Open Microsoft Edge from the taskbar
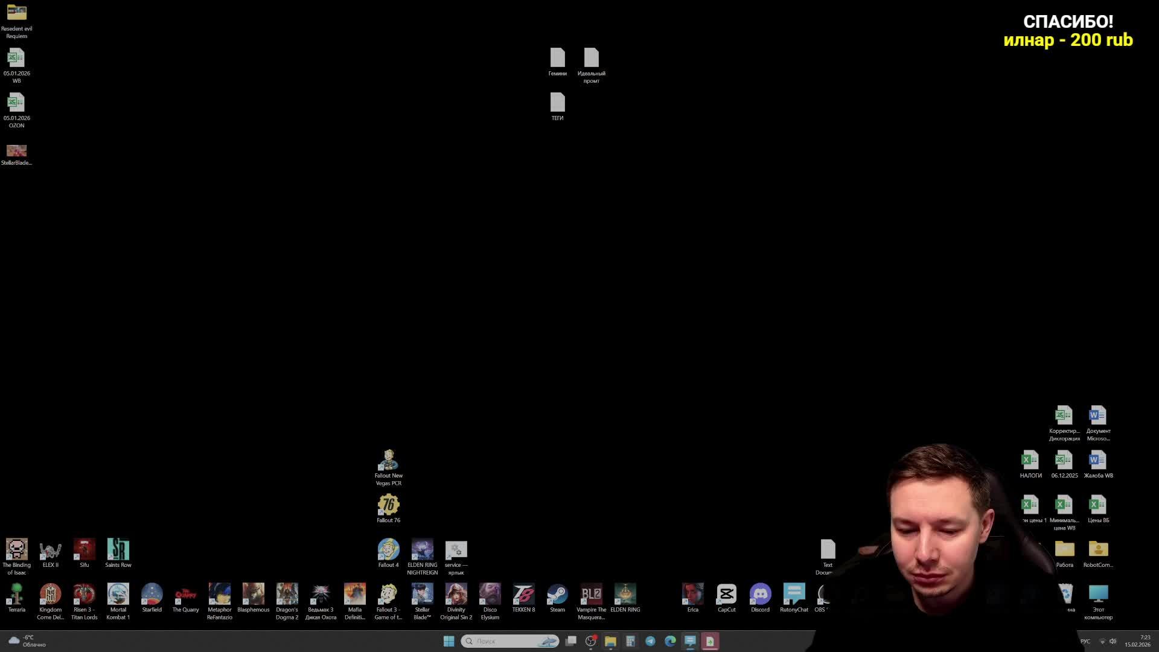The height and width of the screenshot is (652, 1159). [670, 641]
